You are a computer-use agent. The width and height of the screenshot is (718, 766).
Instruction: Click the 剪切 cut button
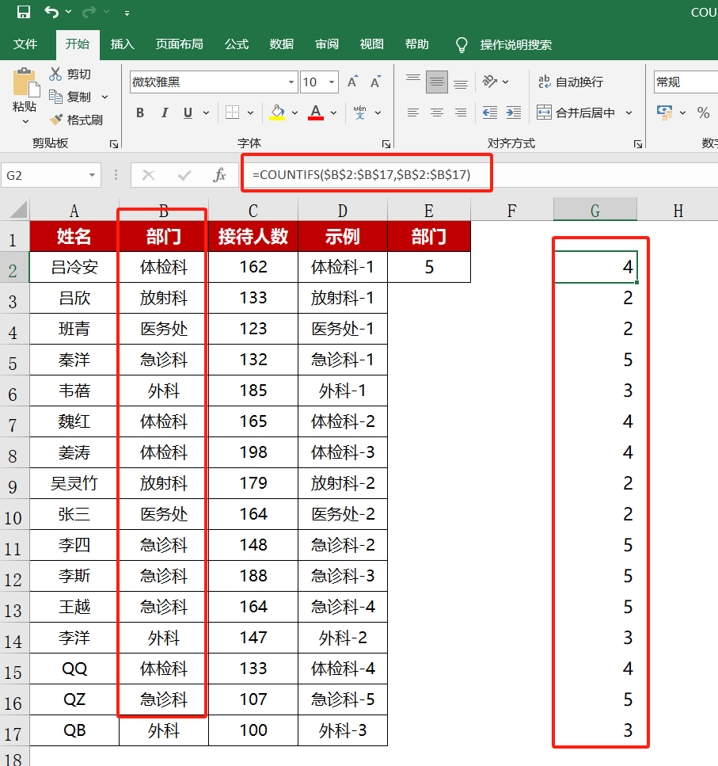(x=70, y=74)
